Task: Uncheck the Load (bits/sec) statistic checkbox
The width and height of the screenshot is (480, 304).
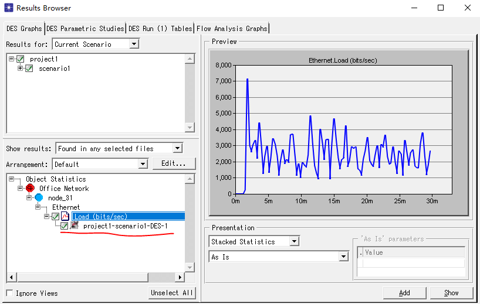Action: click(x=55, y=216)
